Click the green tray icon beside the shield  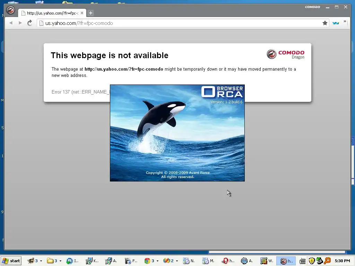point(319,261)
